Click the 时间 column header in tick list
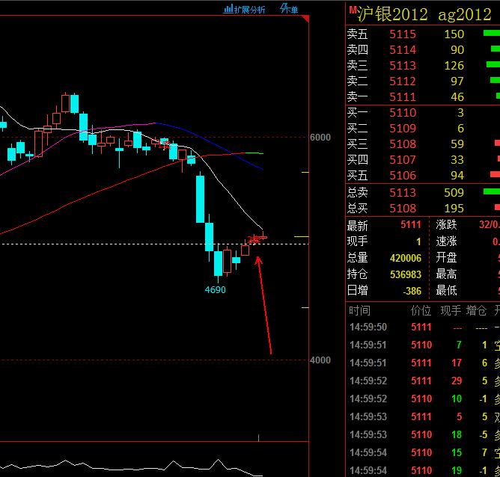Screen dimensions: 500x477 point(360,310)
